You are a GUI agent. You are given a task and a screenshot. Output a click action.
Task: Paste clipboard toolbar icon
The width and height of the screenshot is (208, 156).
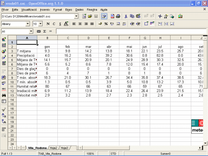(x=138, y=16)
